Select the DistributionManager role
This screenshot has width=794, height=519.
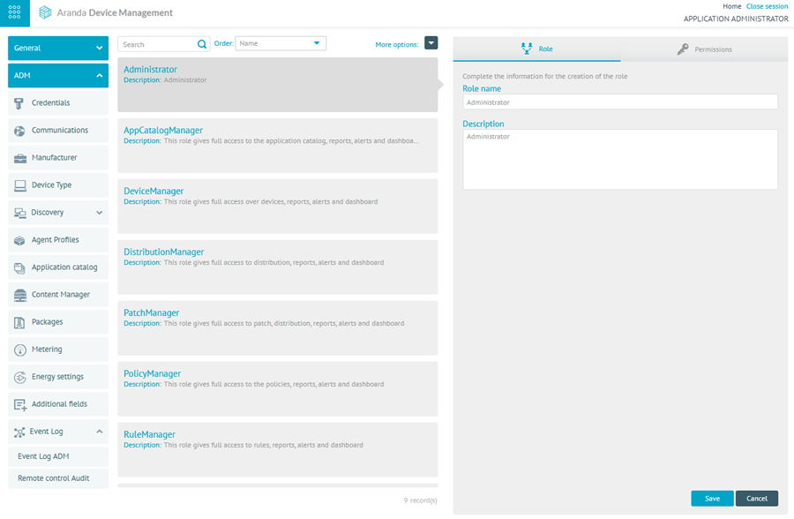(x=278, y=267)
